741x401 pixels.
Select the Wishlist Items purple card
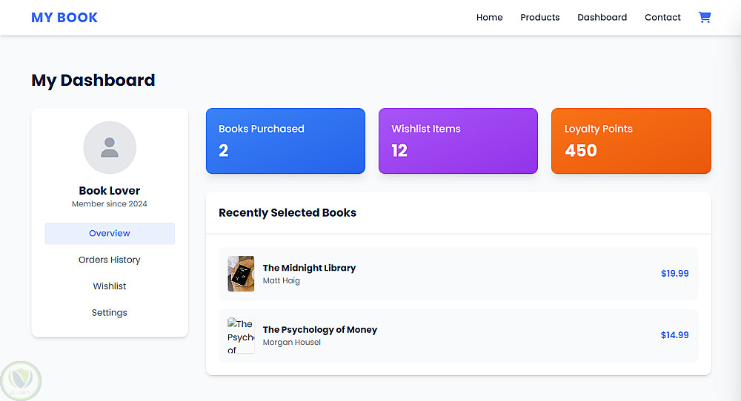(458, 141)
